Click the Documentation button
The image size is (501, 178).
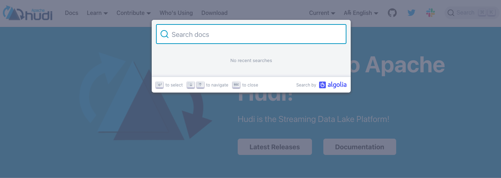click(360, 147)
